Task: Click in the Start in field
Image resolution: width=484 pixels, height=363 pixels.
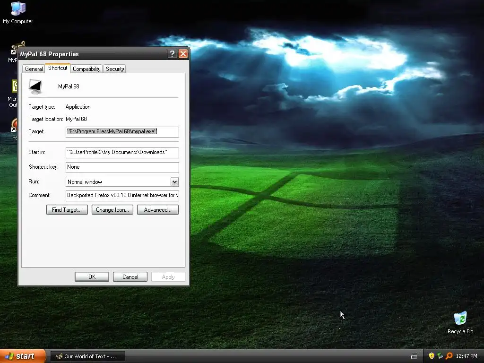Action: coord(122,153)
